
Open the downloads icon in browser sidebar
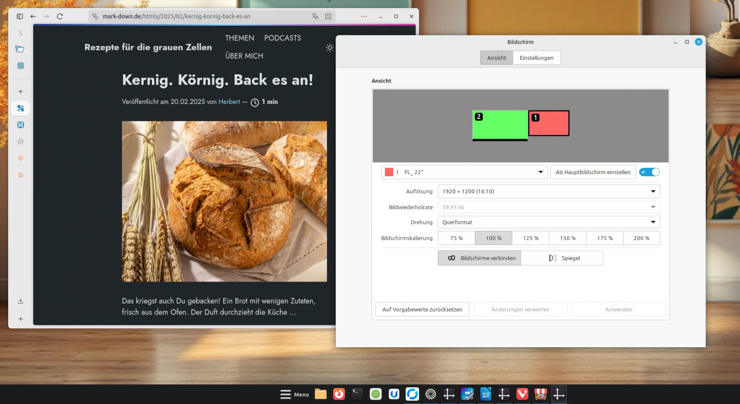click(x=21, y=301)
